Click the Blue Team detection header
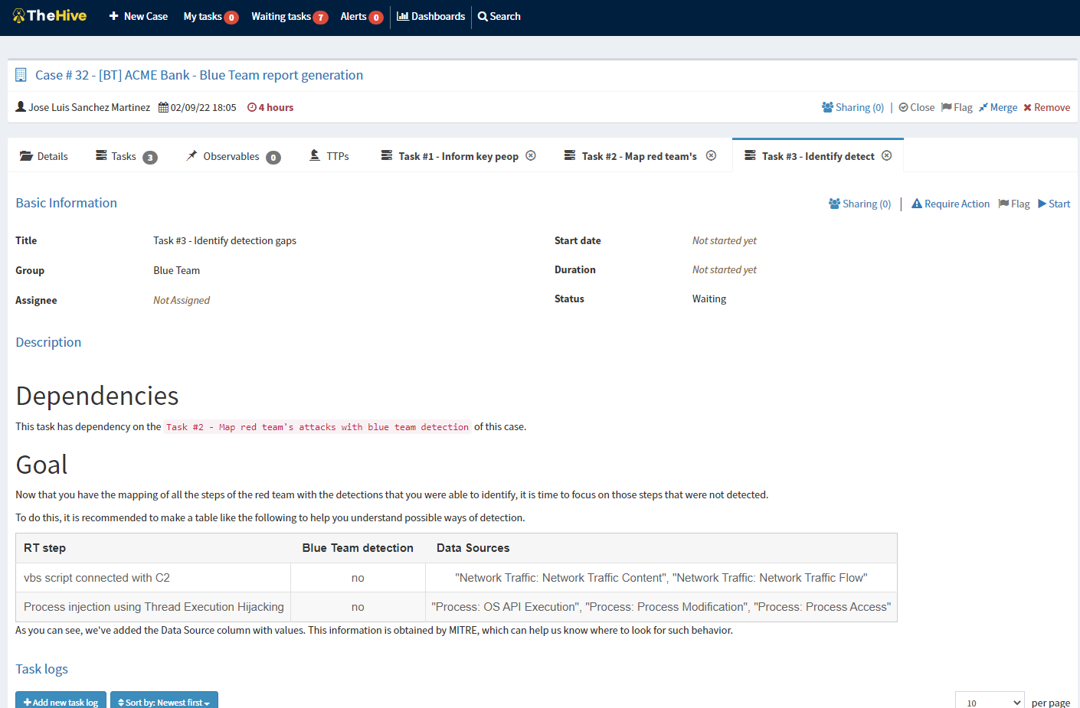 click(358, 548)
